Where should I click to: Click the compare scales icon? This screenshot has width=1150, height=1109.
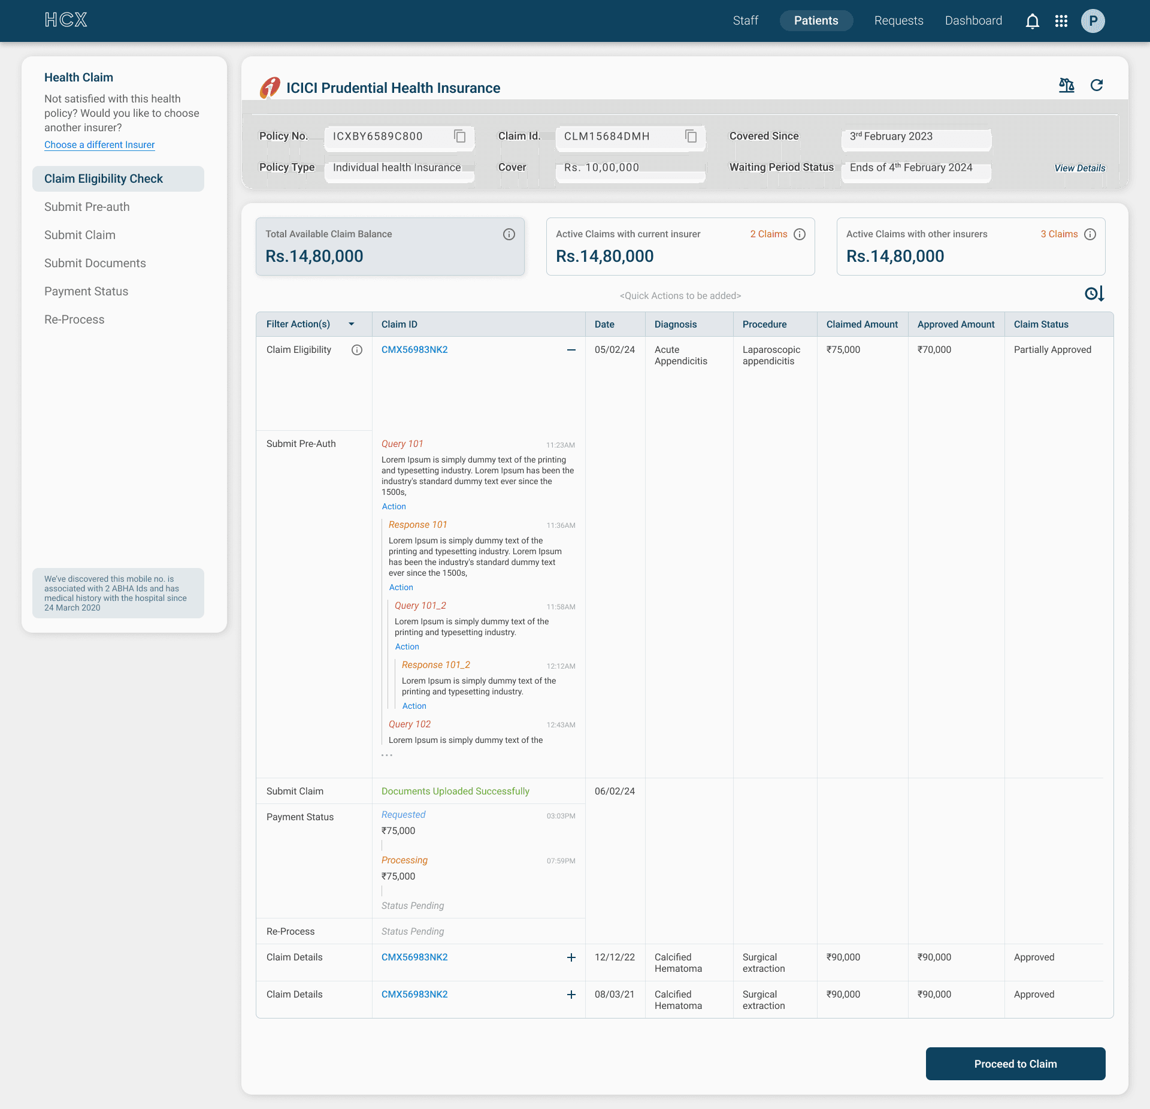pyautogui.click(x=1066, y=85)
